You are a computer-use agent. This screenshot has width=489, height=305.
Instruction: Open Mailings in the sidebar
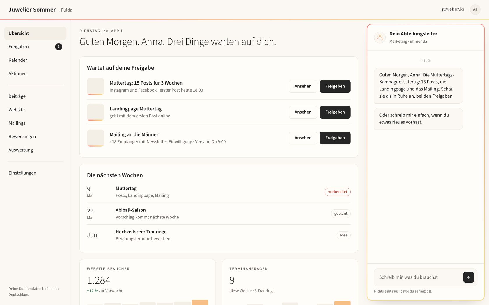pyautogui.click(x=35, y=123)
